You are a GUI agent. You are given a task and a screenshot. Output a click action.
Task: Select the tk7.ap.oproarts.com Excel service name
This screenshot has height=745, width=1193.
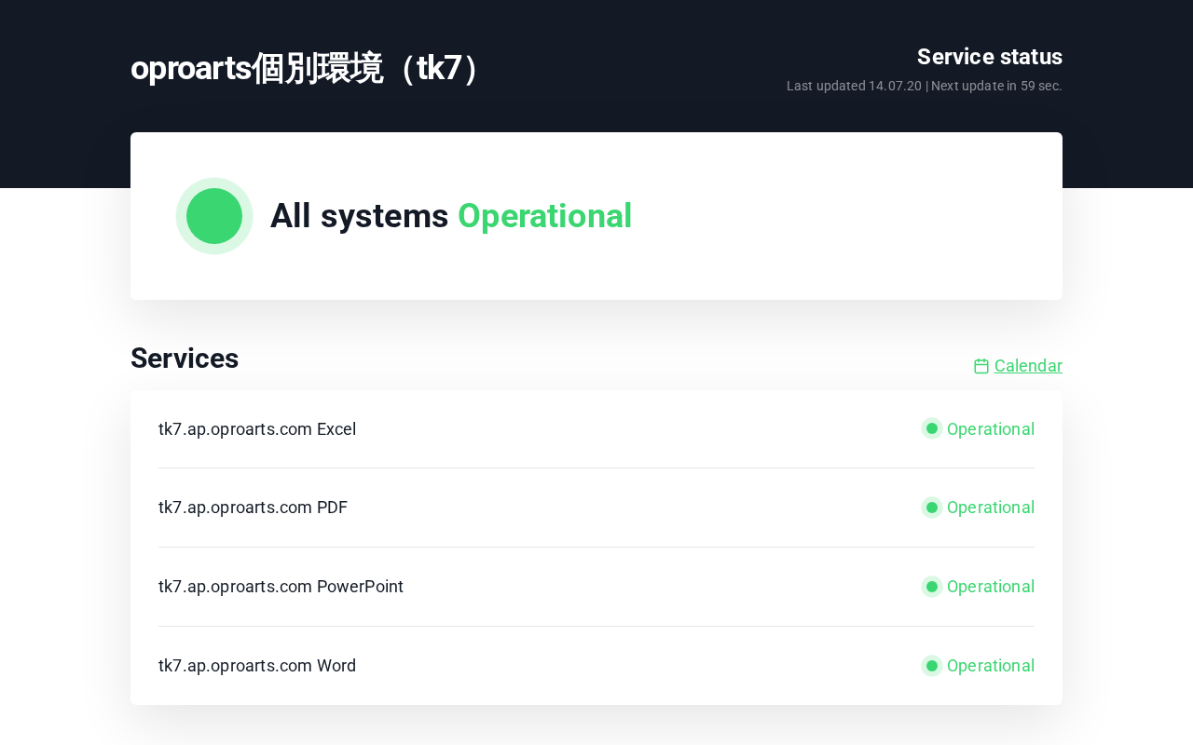(x=257, y=429)
